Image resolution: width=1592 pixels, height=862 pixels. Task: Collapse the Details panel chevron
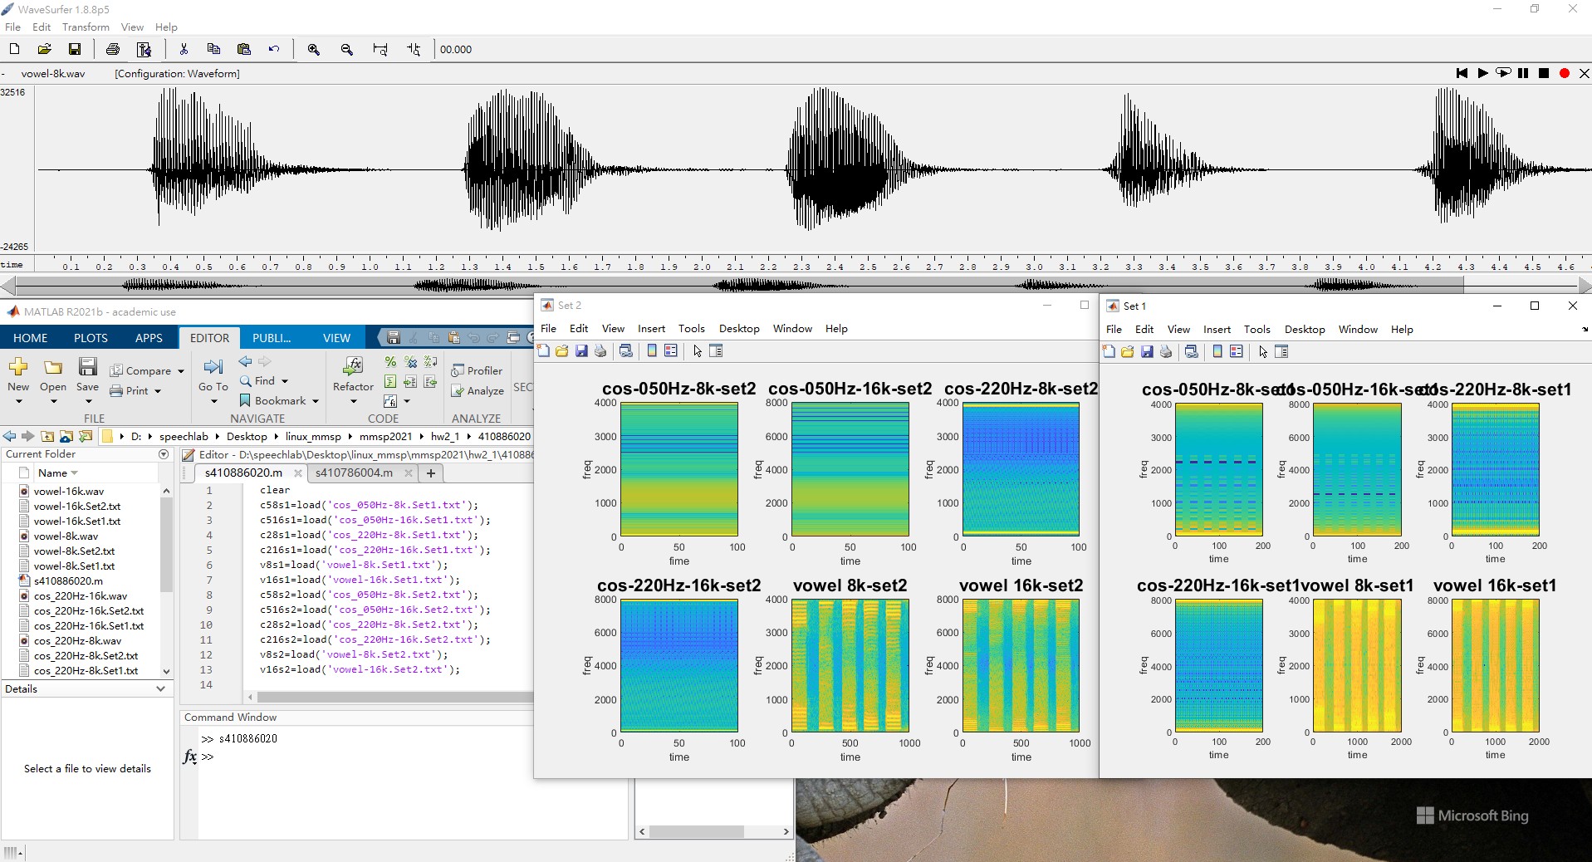tap(160, 689)
